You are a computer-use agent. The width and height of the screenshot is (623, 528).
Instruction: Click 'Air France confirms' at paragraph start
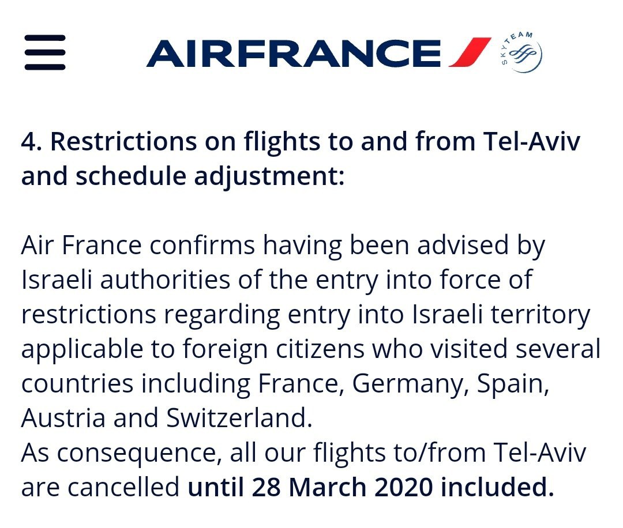click(137, 245)
